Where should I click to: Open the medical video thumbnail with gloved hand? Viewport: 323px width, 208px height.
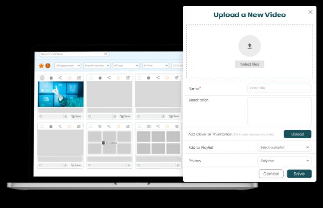[60, 94]
